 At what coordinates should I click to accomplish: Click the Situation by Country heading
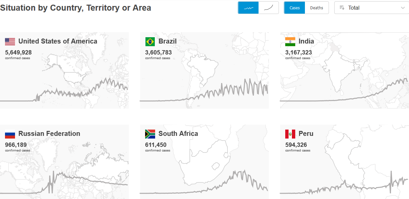[75, 8]
